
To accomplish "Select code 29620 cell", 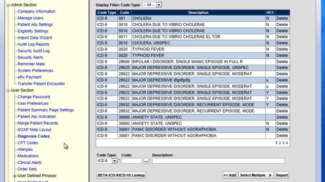I will pos(124,68).
